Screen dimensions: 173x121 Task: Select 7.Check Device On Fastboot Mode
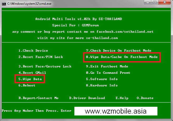119,51
